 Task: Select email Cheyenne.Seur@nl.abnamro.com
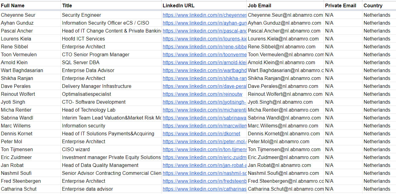pyautogui.click(x=285, y=15)
